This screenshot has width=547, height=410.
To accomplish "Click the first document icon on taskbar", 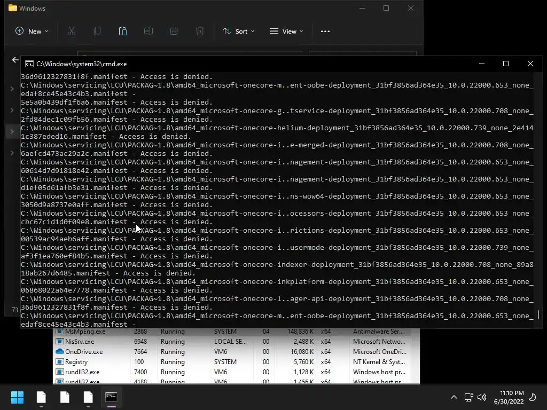I will point(41,397).
